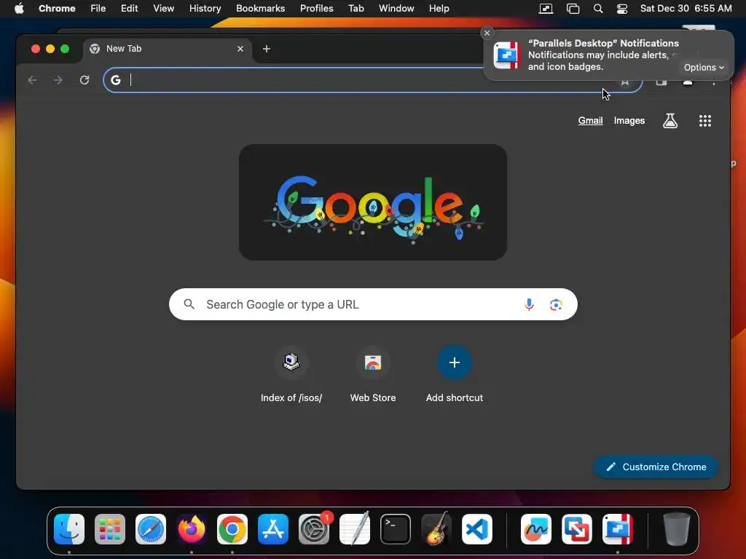Open Control Center in menu bar
This screenshot has height=559, width=746.
(x=622, y=9)
